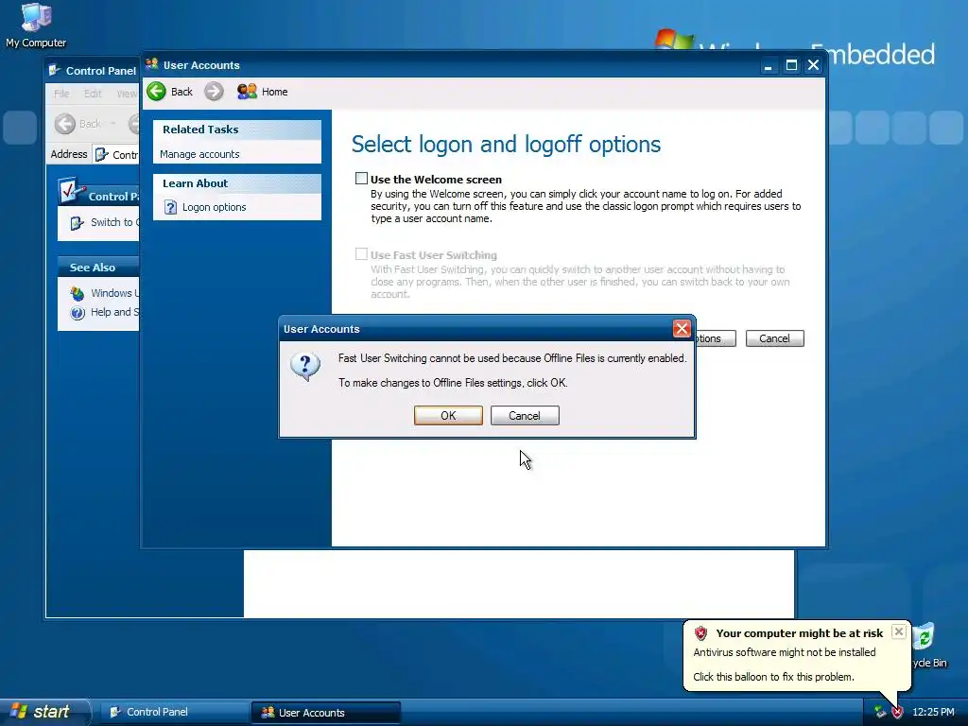Click the Home users icon in toolbar
968x726 pixels.
click(x=247, y=92)
